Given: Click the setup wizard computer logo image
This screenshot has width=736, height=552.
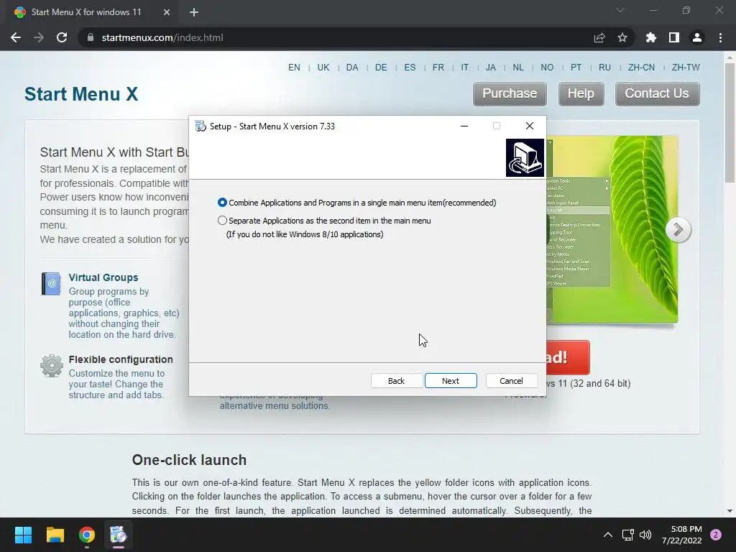Looking at the screenshot, I should [x=525, y=157].
